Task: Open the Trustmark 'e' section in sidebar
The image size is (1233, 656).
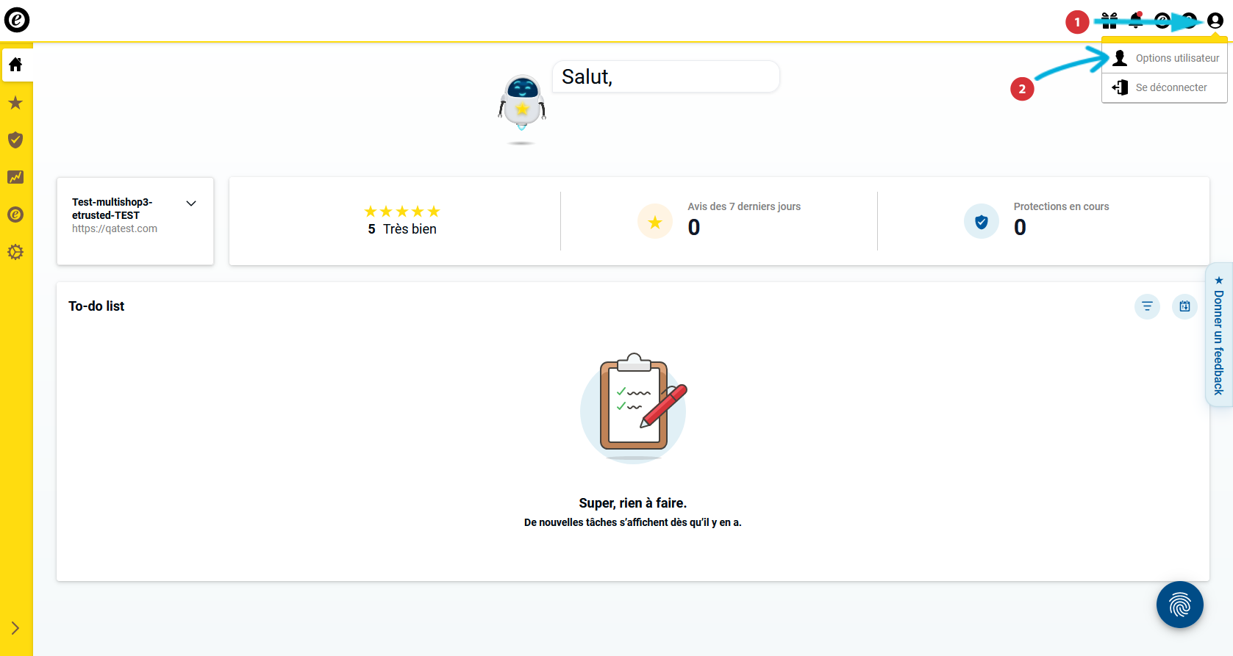Action: tap(15, 215)
